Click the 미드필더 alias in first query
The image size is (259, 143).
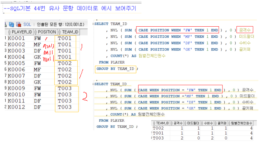click(x=246, y=36)
